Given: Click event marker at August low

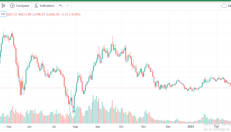Looking at the screenshot, I should click(73, 109).
